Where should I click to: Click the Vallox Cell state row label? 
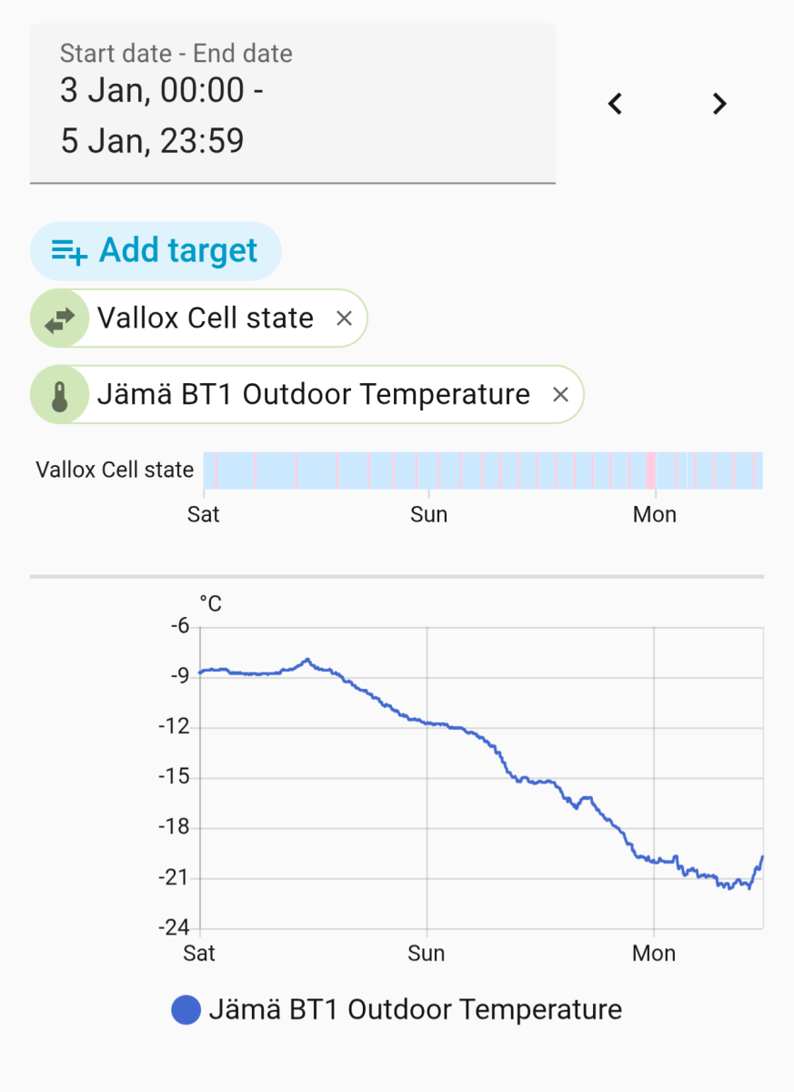coord(115,470)
